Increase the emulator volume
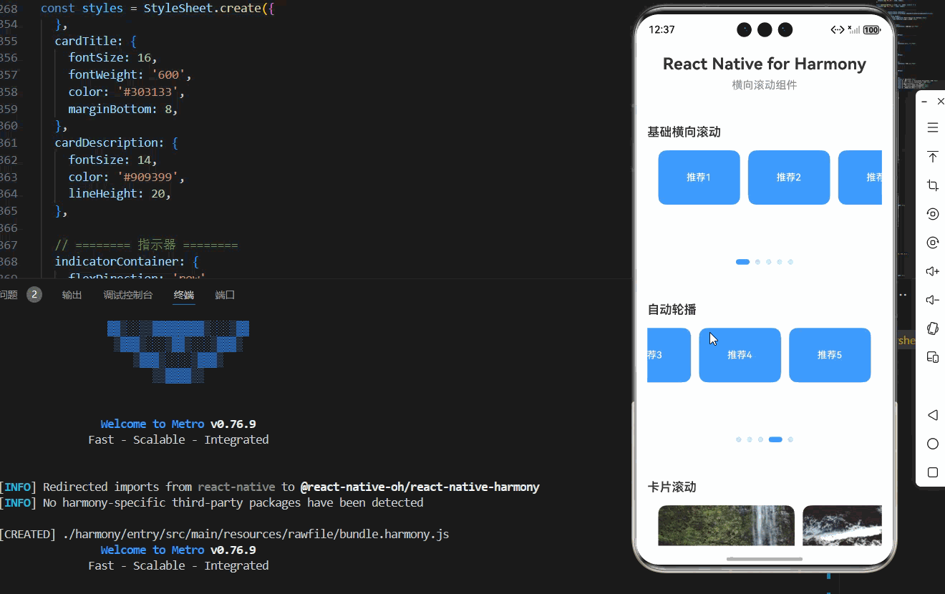Screen dimensions: 945x594 click(932, 271)
